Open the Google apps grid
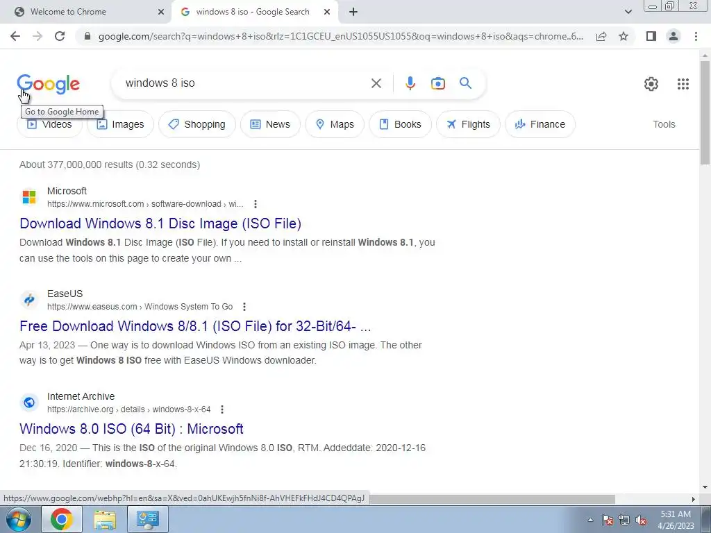 [683, 84]
